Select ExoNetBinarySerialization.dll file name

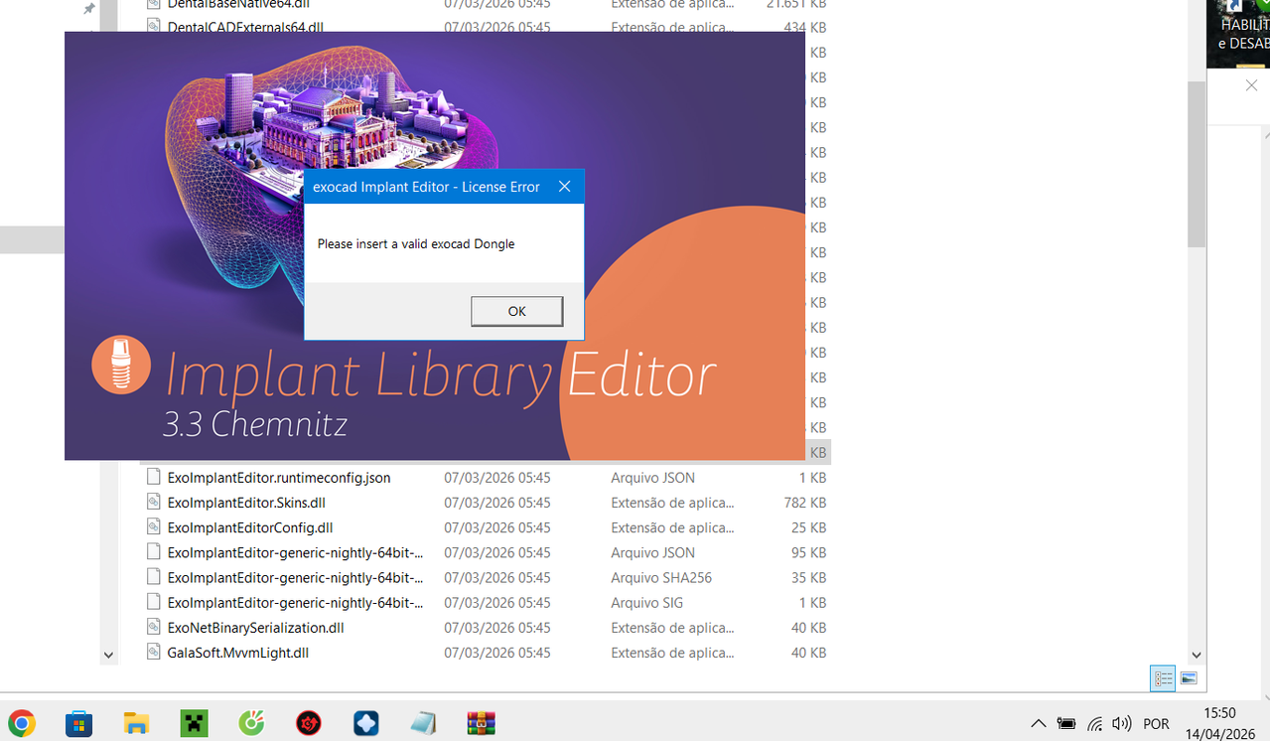click(255, 628)
